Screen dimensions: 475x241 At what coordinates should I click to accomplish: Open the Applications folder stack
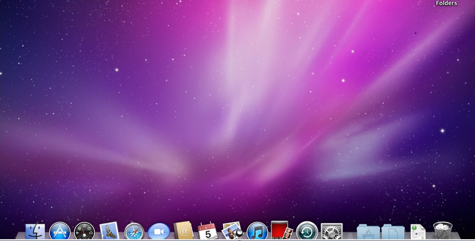coord(369,232)
